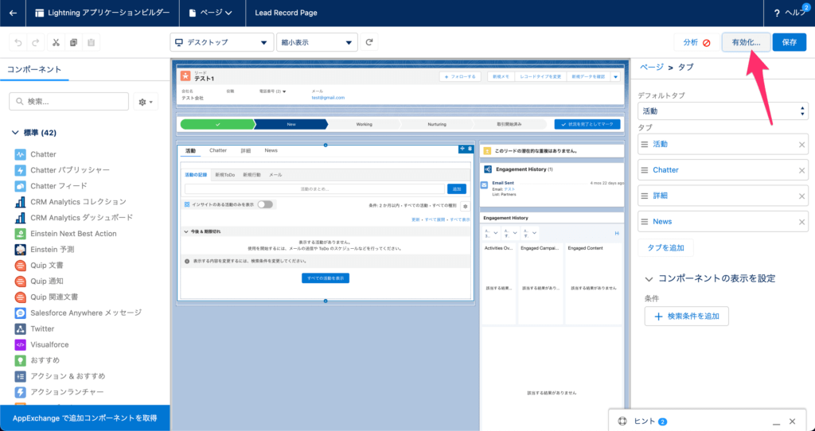Select the Visualforce component icon
815x431 pixels.
20,345
